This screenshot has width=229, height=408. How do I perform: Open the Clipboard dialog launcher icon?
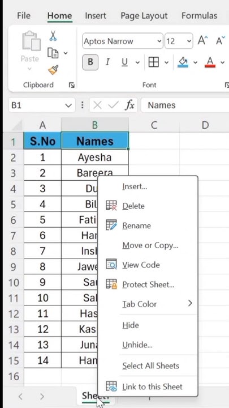(x=71, y=85)
